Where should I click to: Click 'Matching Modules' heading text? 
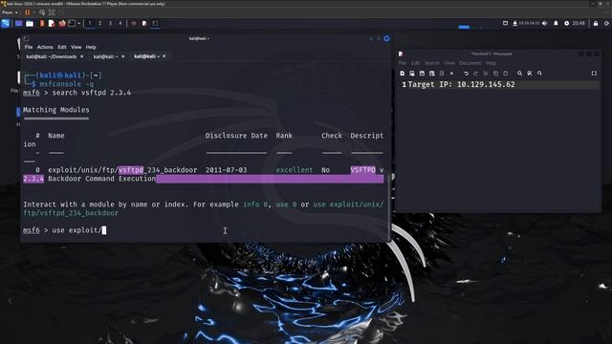click(55, 110)
